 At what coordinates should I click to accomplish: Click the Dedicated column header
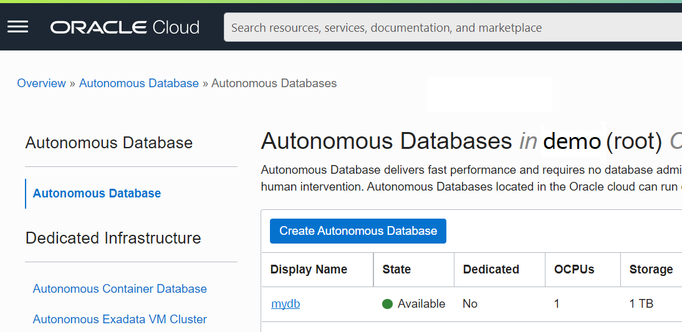tap(491, 270)
